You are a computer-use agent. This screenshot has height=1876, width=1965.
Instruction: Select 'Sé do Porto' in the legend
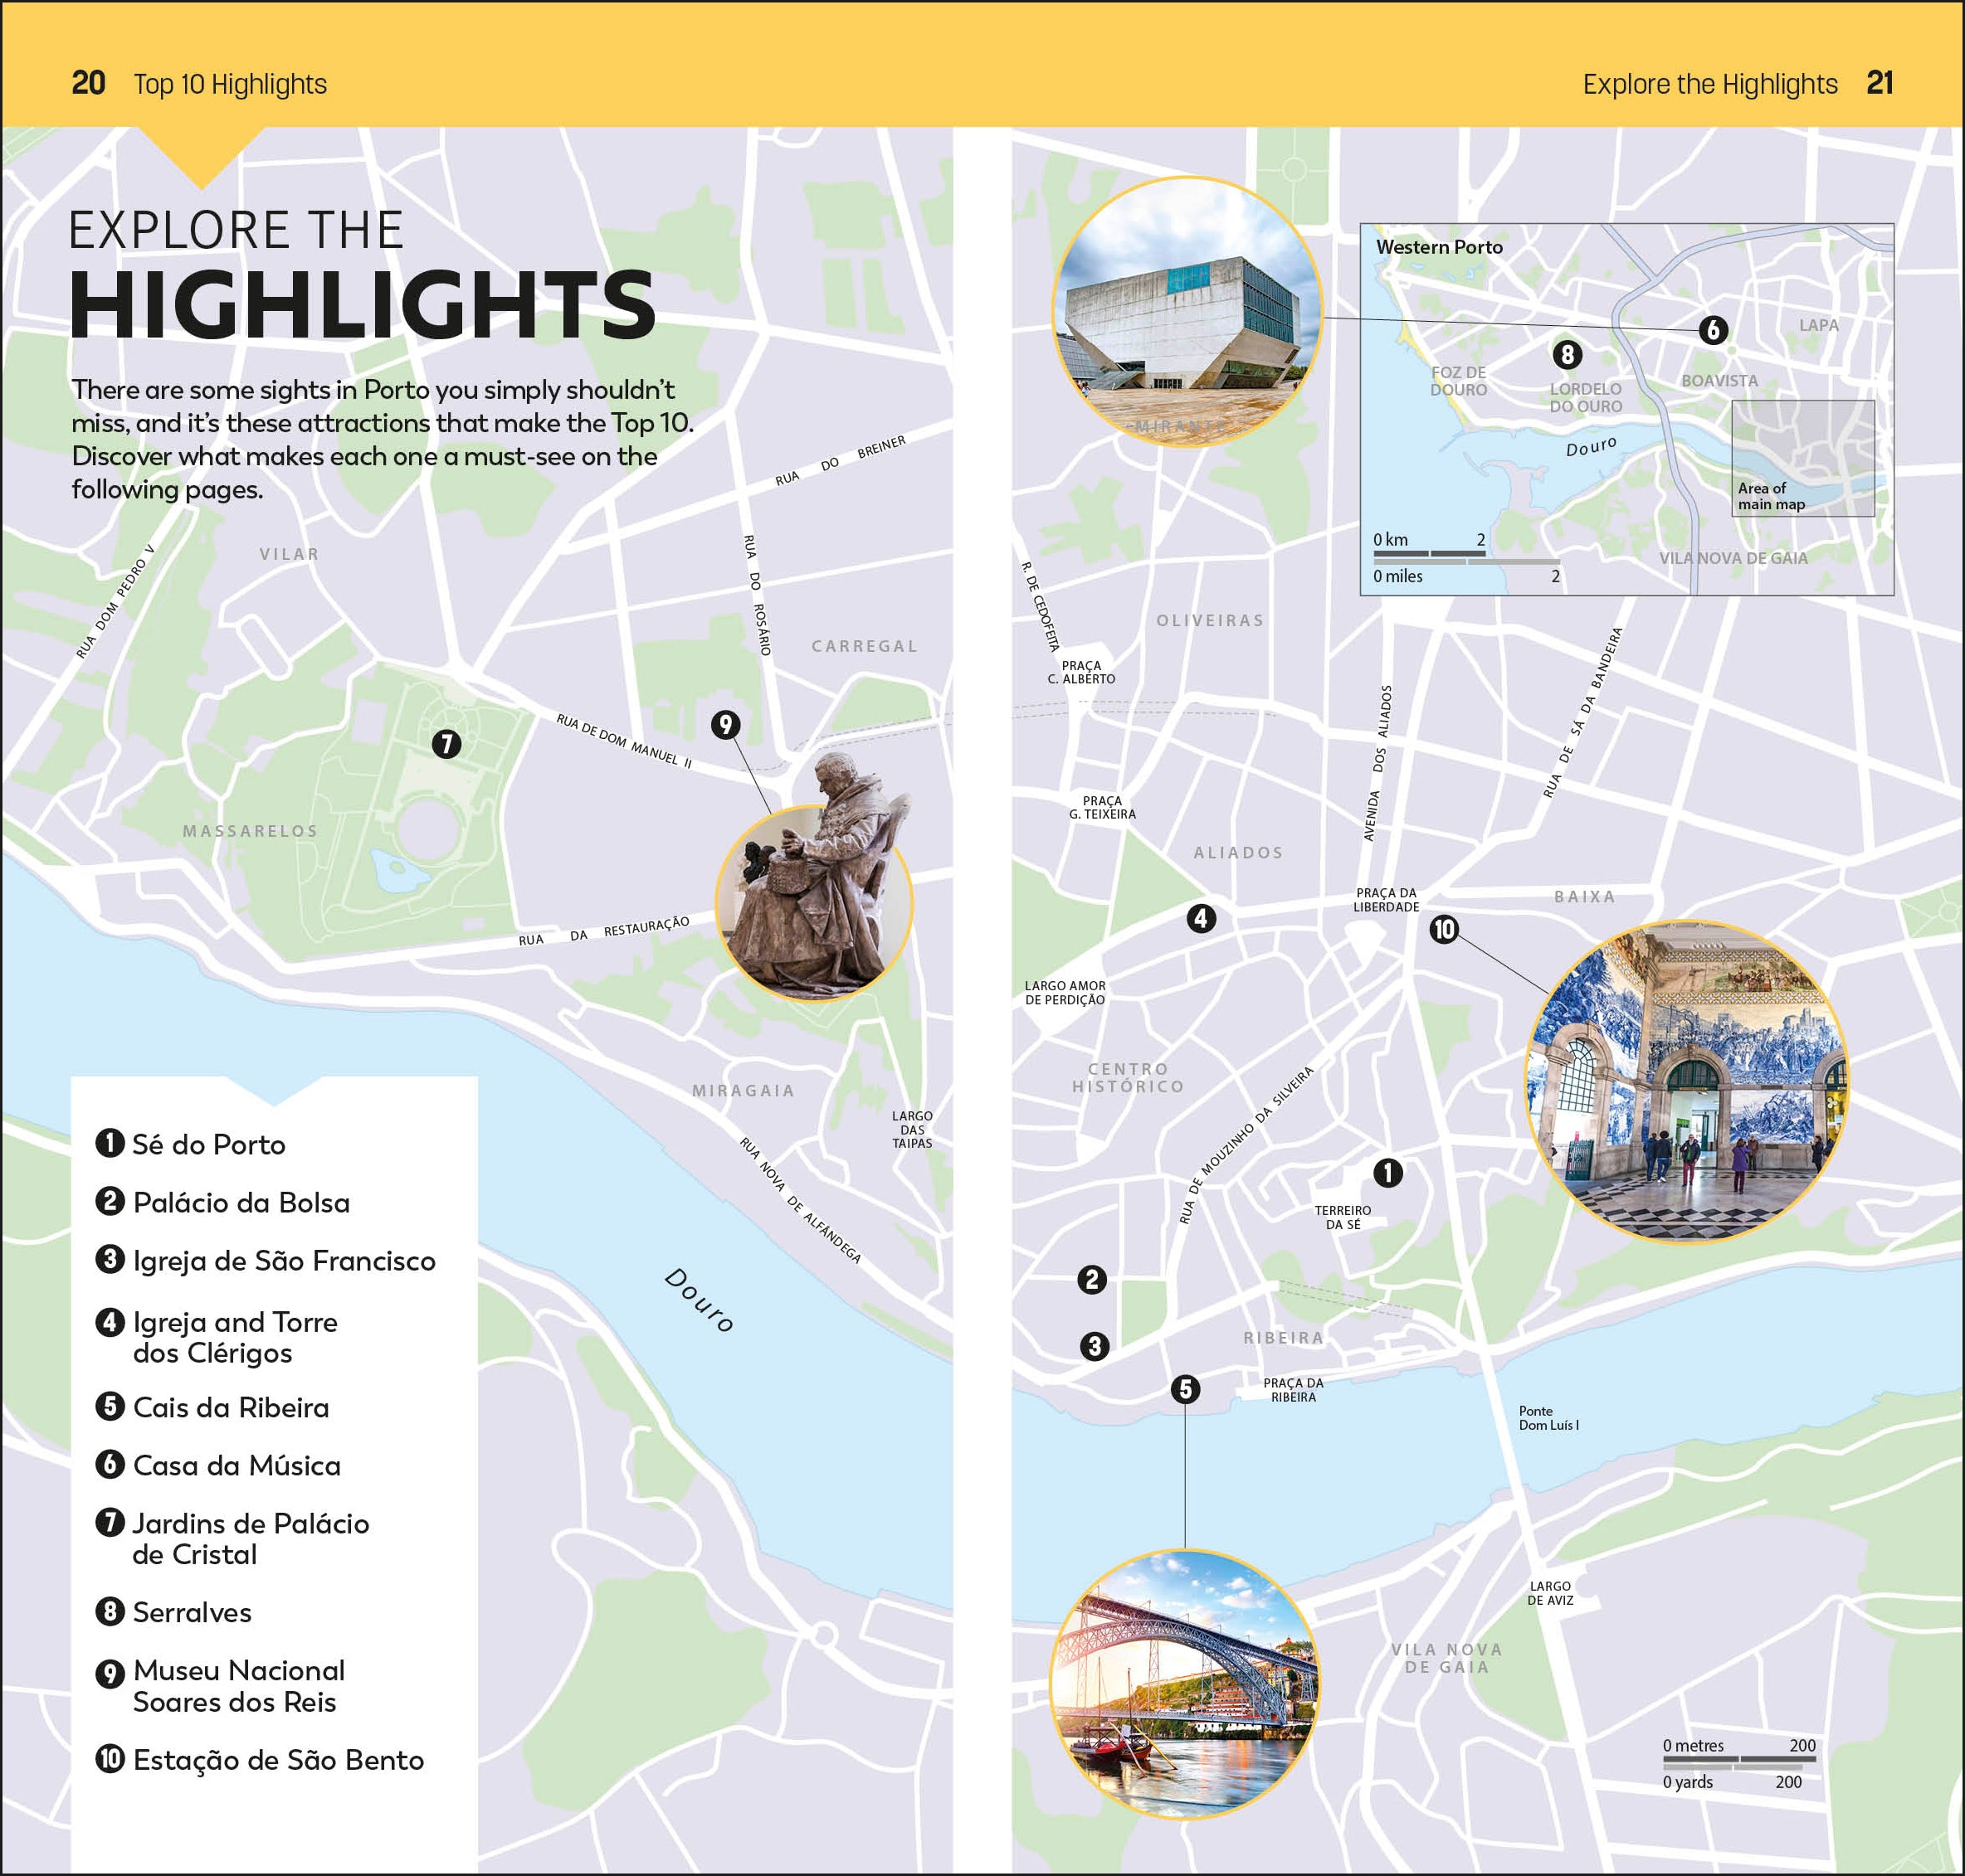coord(208,1144)
